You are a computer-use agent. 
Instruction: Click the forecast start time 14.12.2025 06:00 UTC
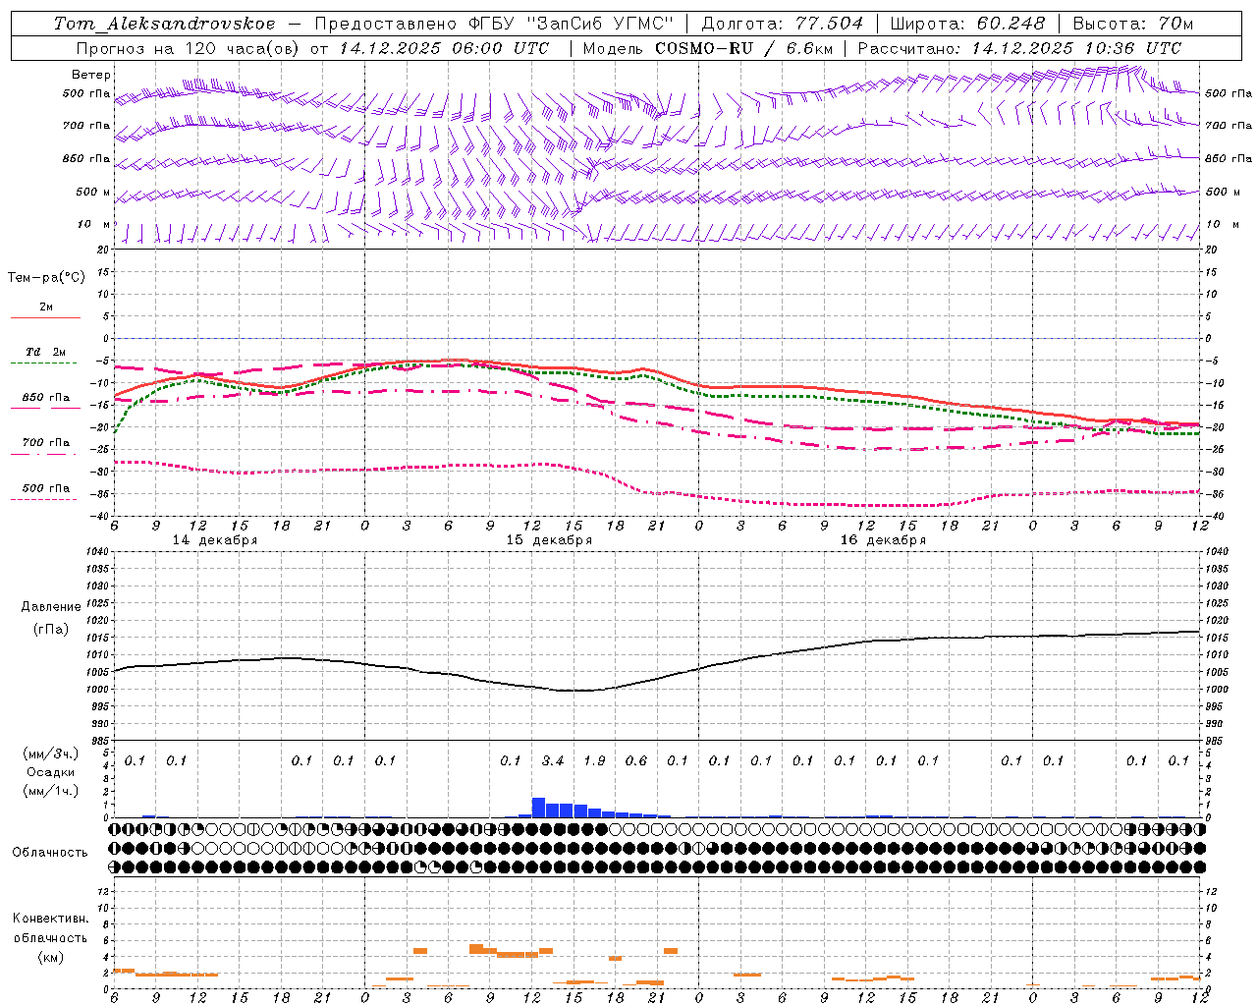[x=444, y=48]
